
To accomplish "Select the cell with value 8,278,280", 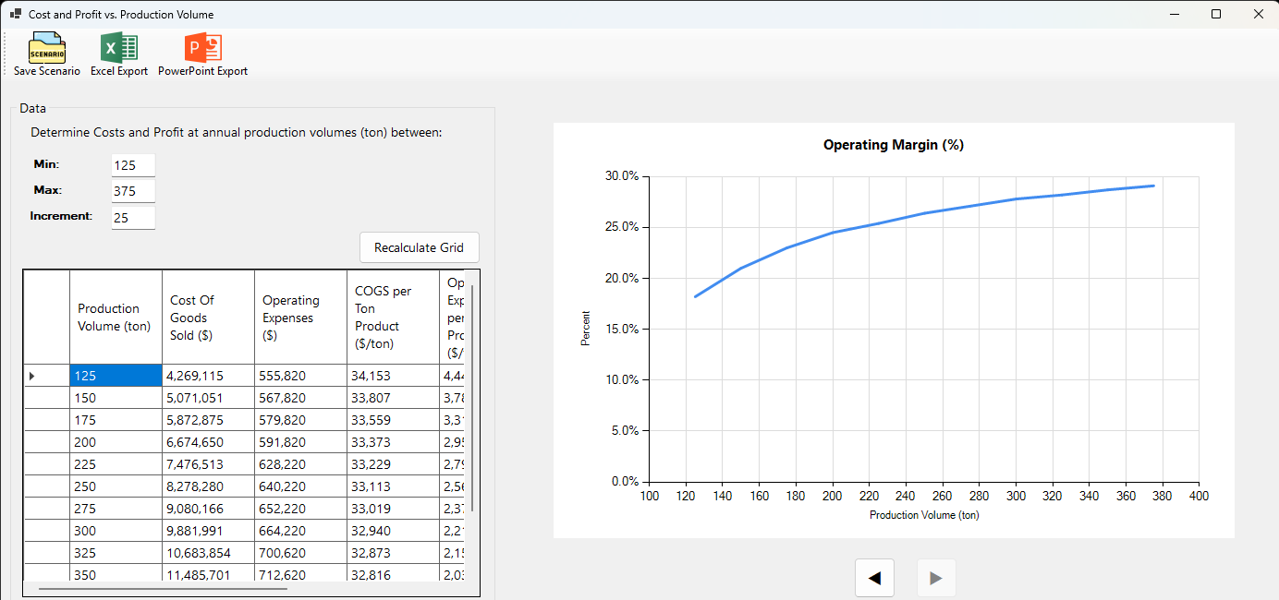I will pyautogui.click(x=208, y=486).
